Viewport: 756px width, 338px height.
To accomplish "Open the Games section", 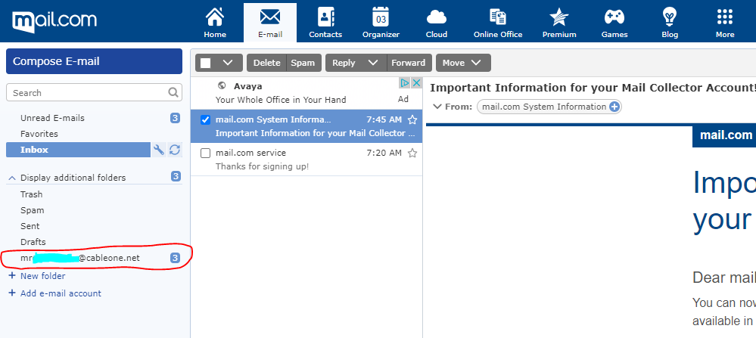I will [614, 23].
